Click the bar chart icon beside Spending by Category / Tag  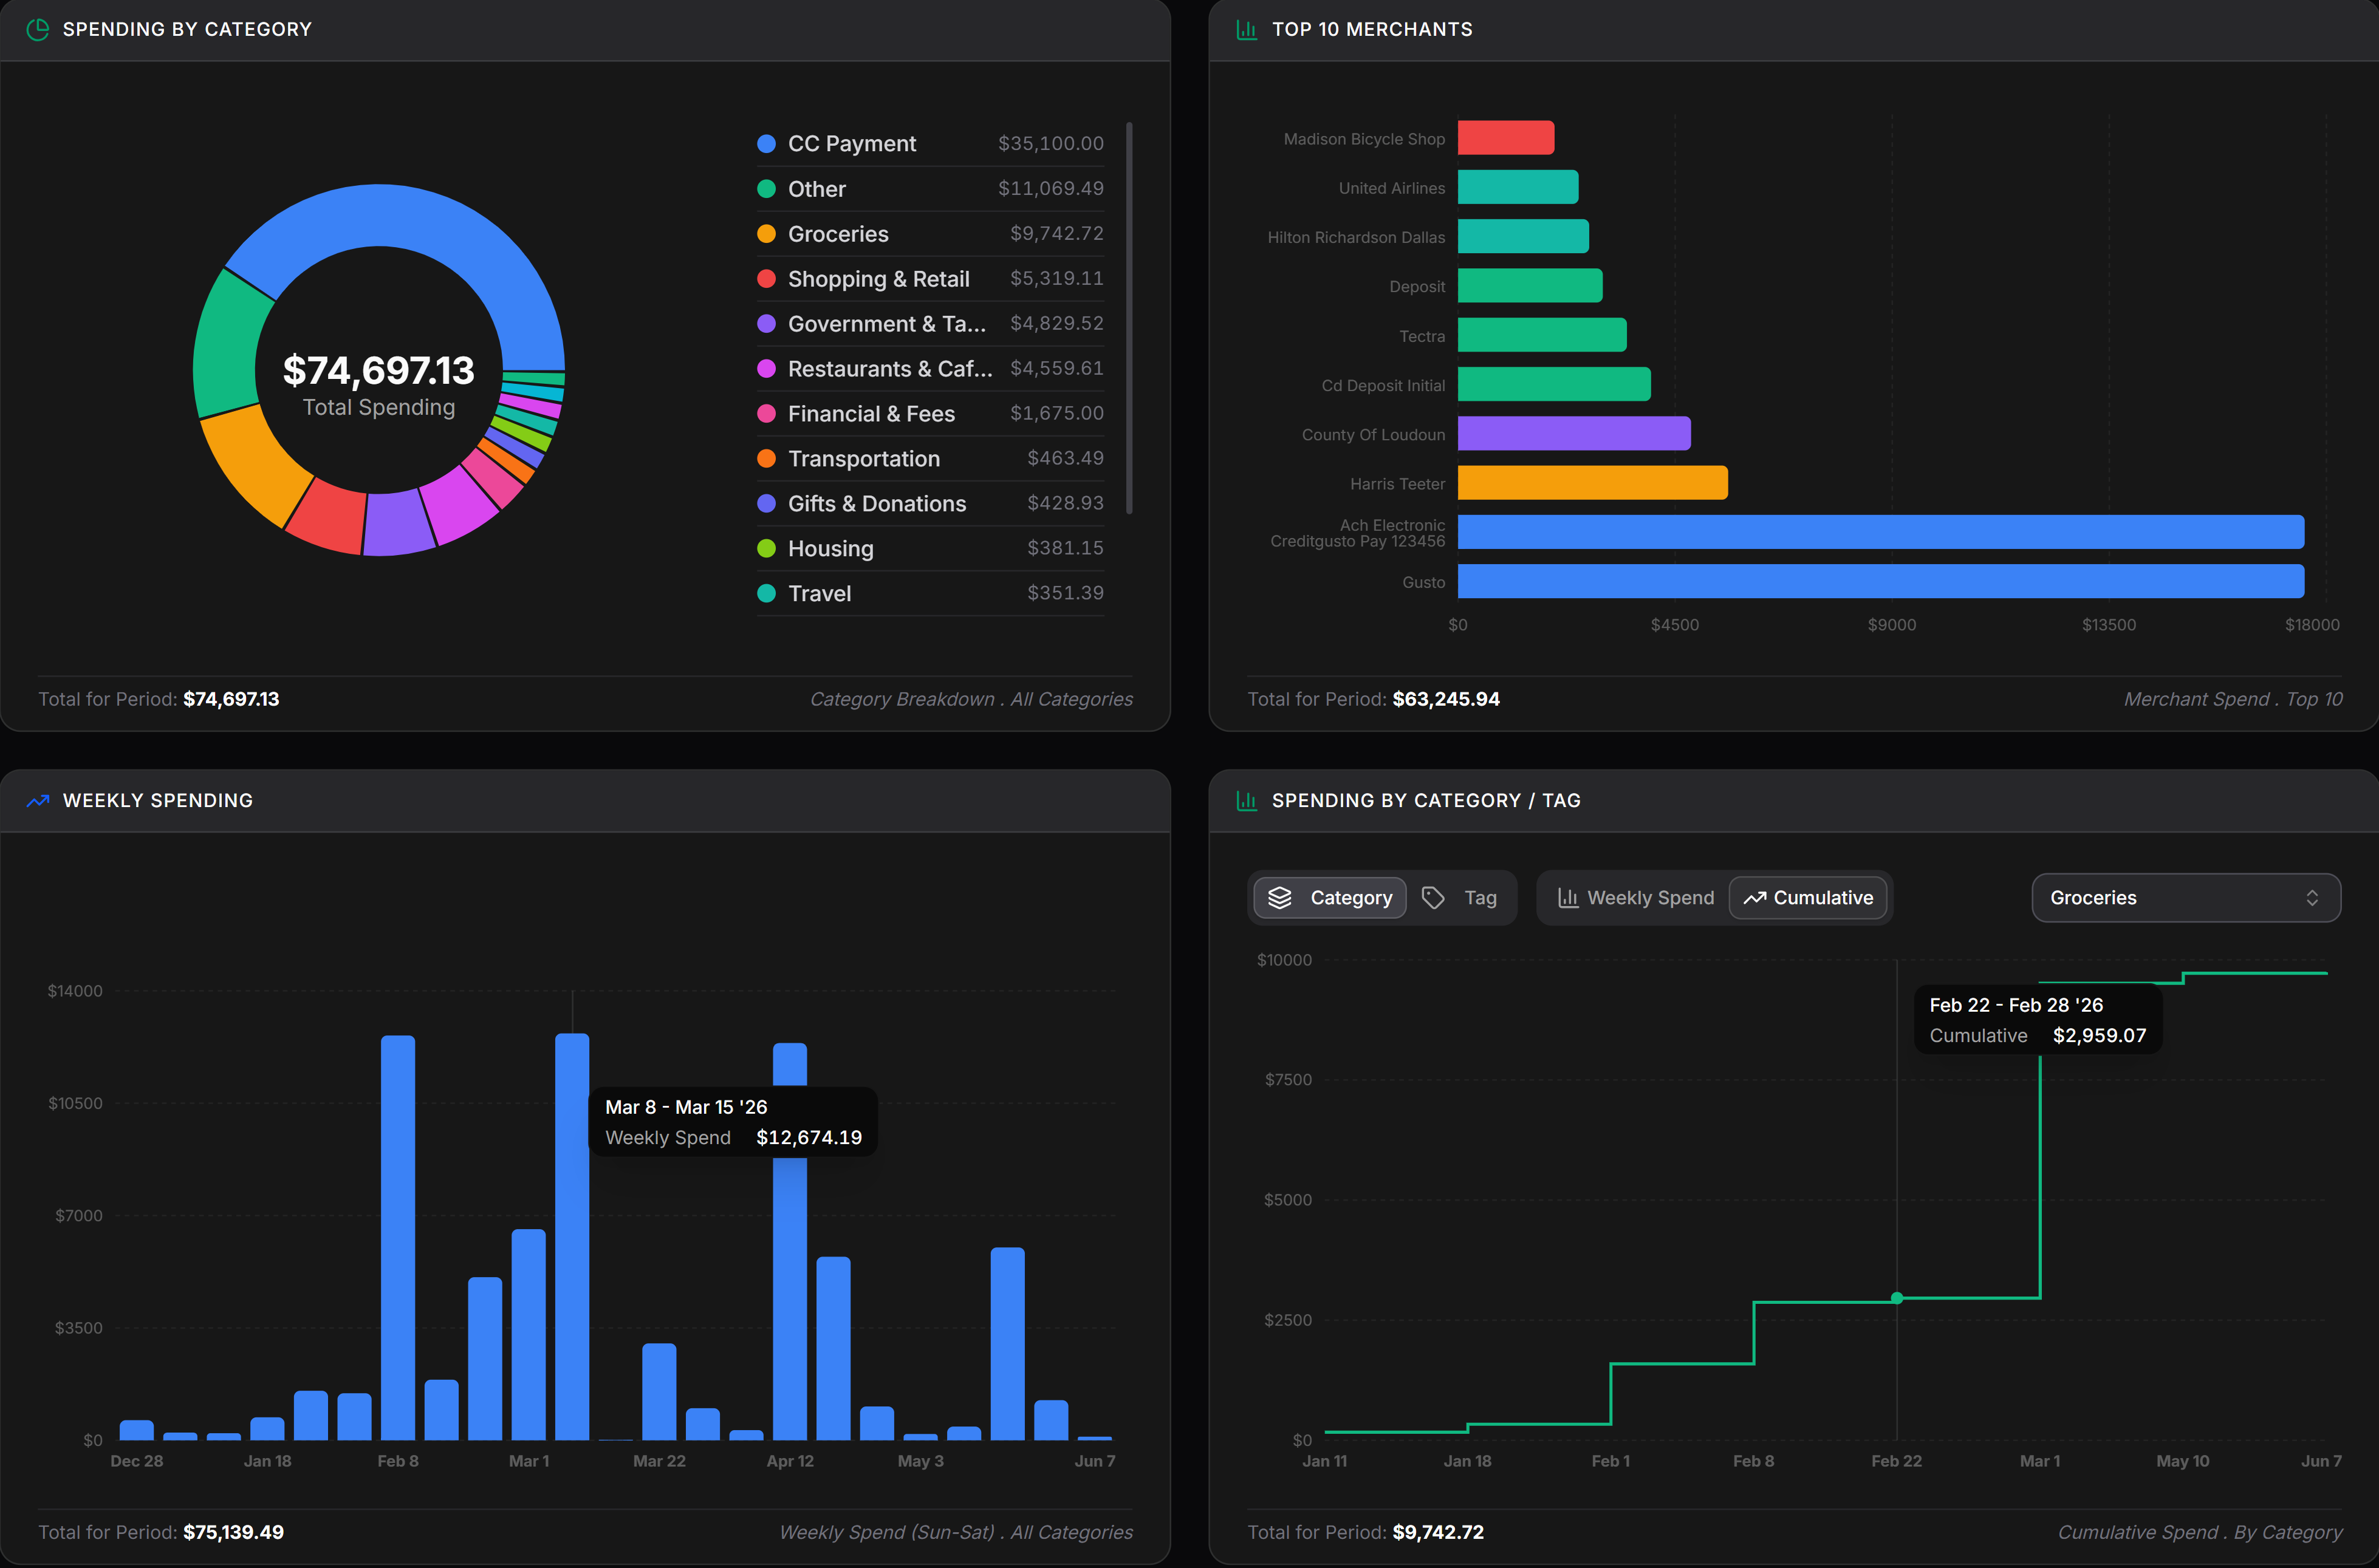(1247, 800)
